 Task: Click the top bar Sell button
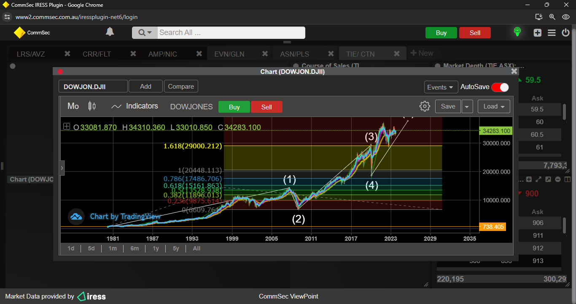[x=475, y=33]
